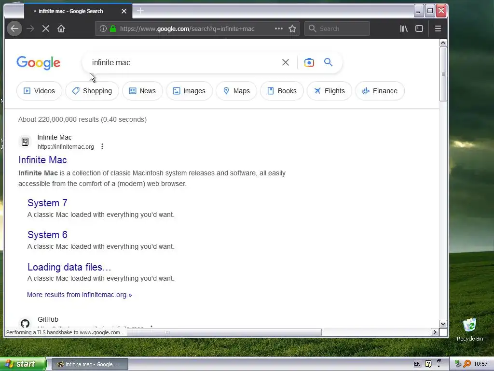Click the vertical scrollbar up arrow
The height and width of the screenshot is (371, 494).
point(443,43)
